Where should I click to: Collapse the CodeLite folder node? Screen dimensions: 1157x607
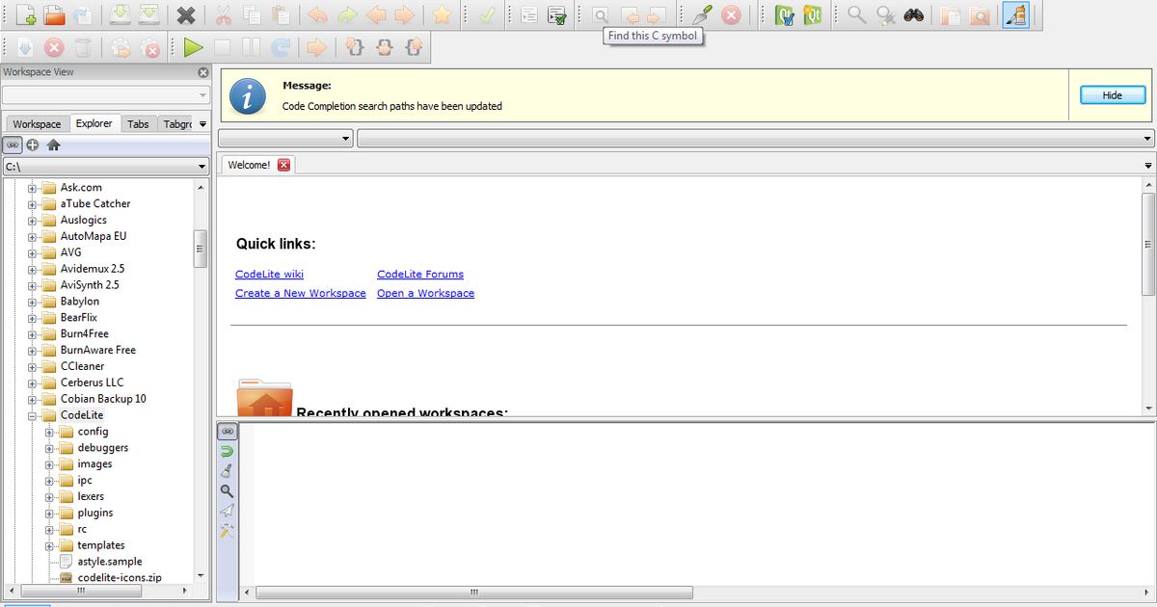click(32, 415)
